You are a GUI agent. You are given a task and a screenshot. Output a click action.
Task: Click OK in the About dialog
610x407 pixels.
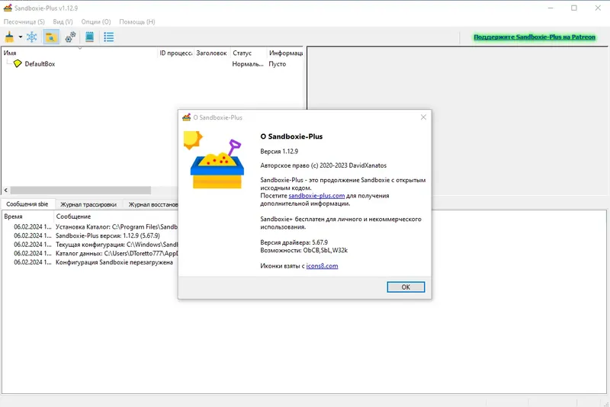point(406,287)
